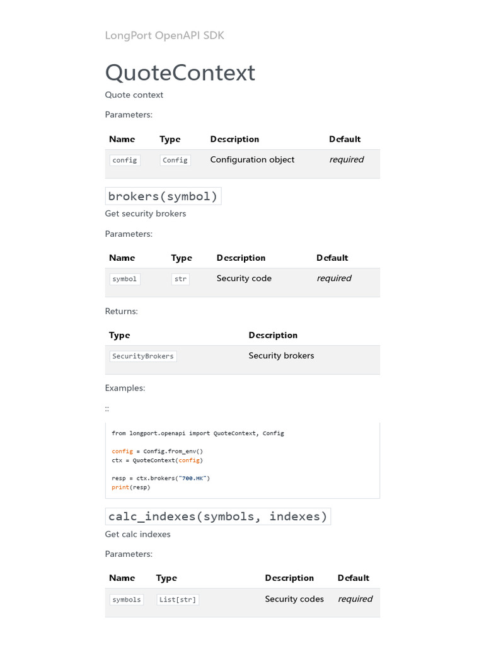Click the print(resp) line in the code

131,487
